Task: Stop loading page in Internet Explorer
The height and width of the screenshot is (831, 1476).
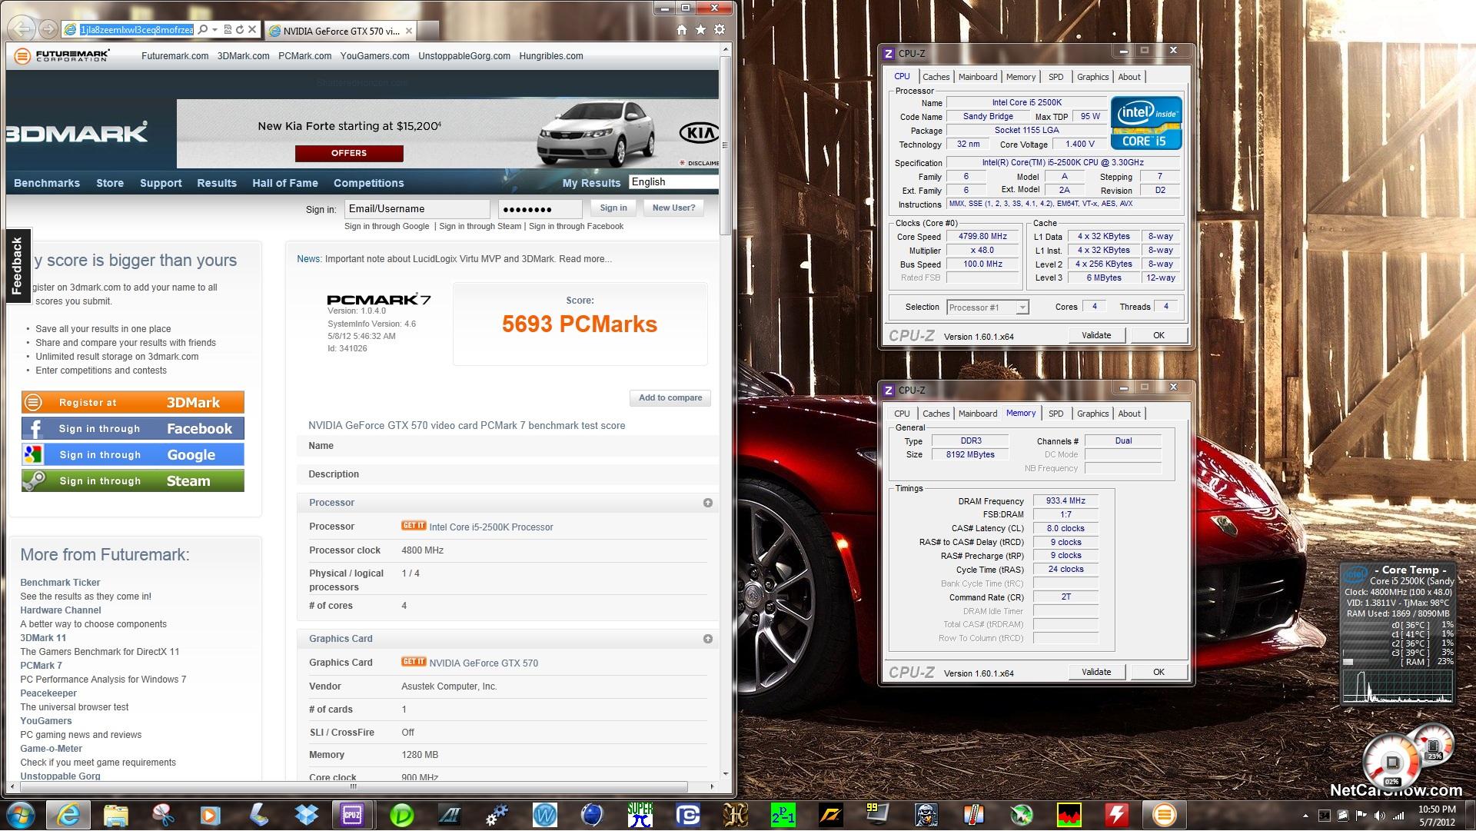Action: 252,30
